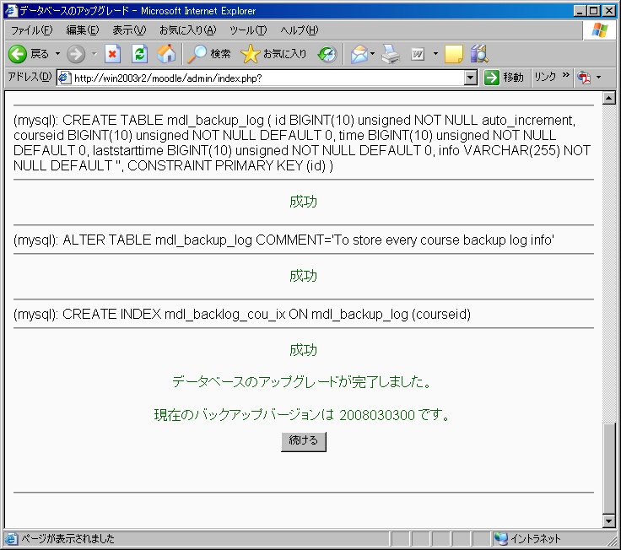
Task: Click the page icon in status bar
Action: [11, 538]
